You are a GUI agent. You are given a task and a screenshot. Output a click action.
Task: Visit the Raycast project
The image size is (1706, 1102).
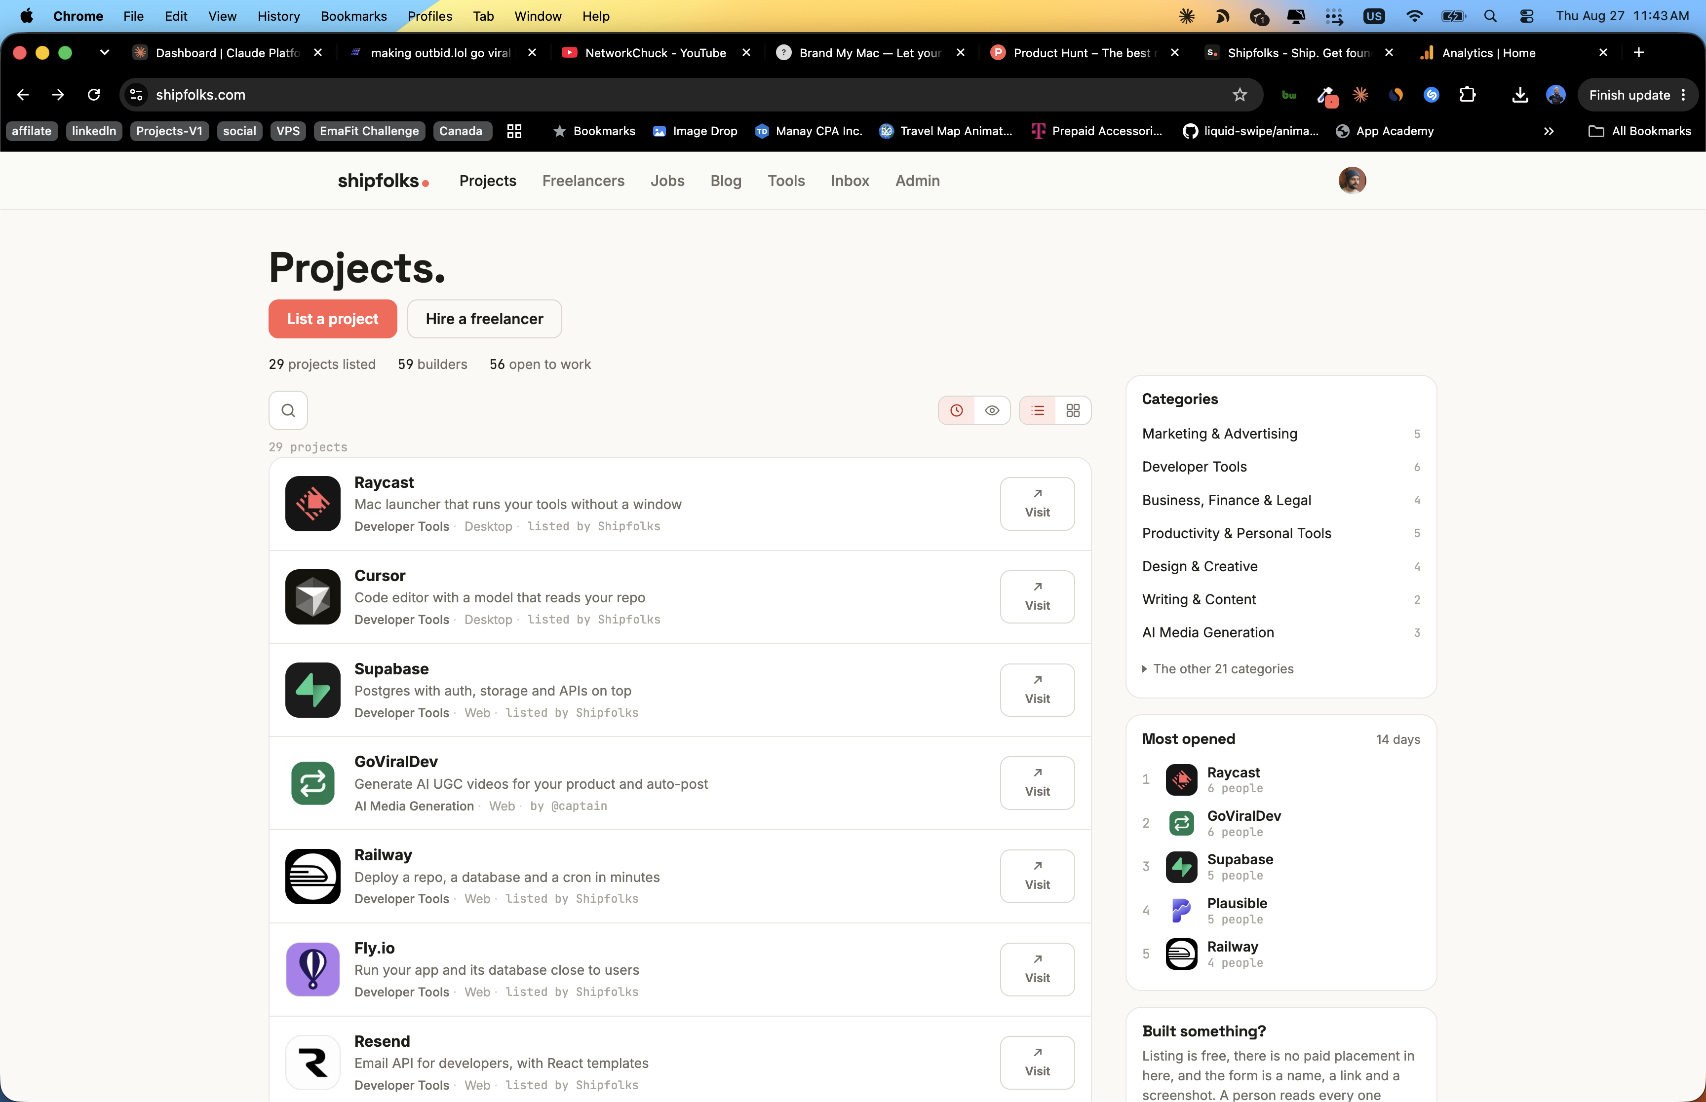coord(1037,503)
